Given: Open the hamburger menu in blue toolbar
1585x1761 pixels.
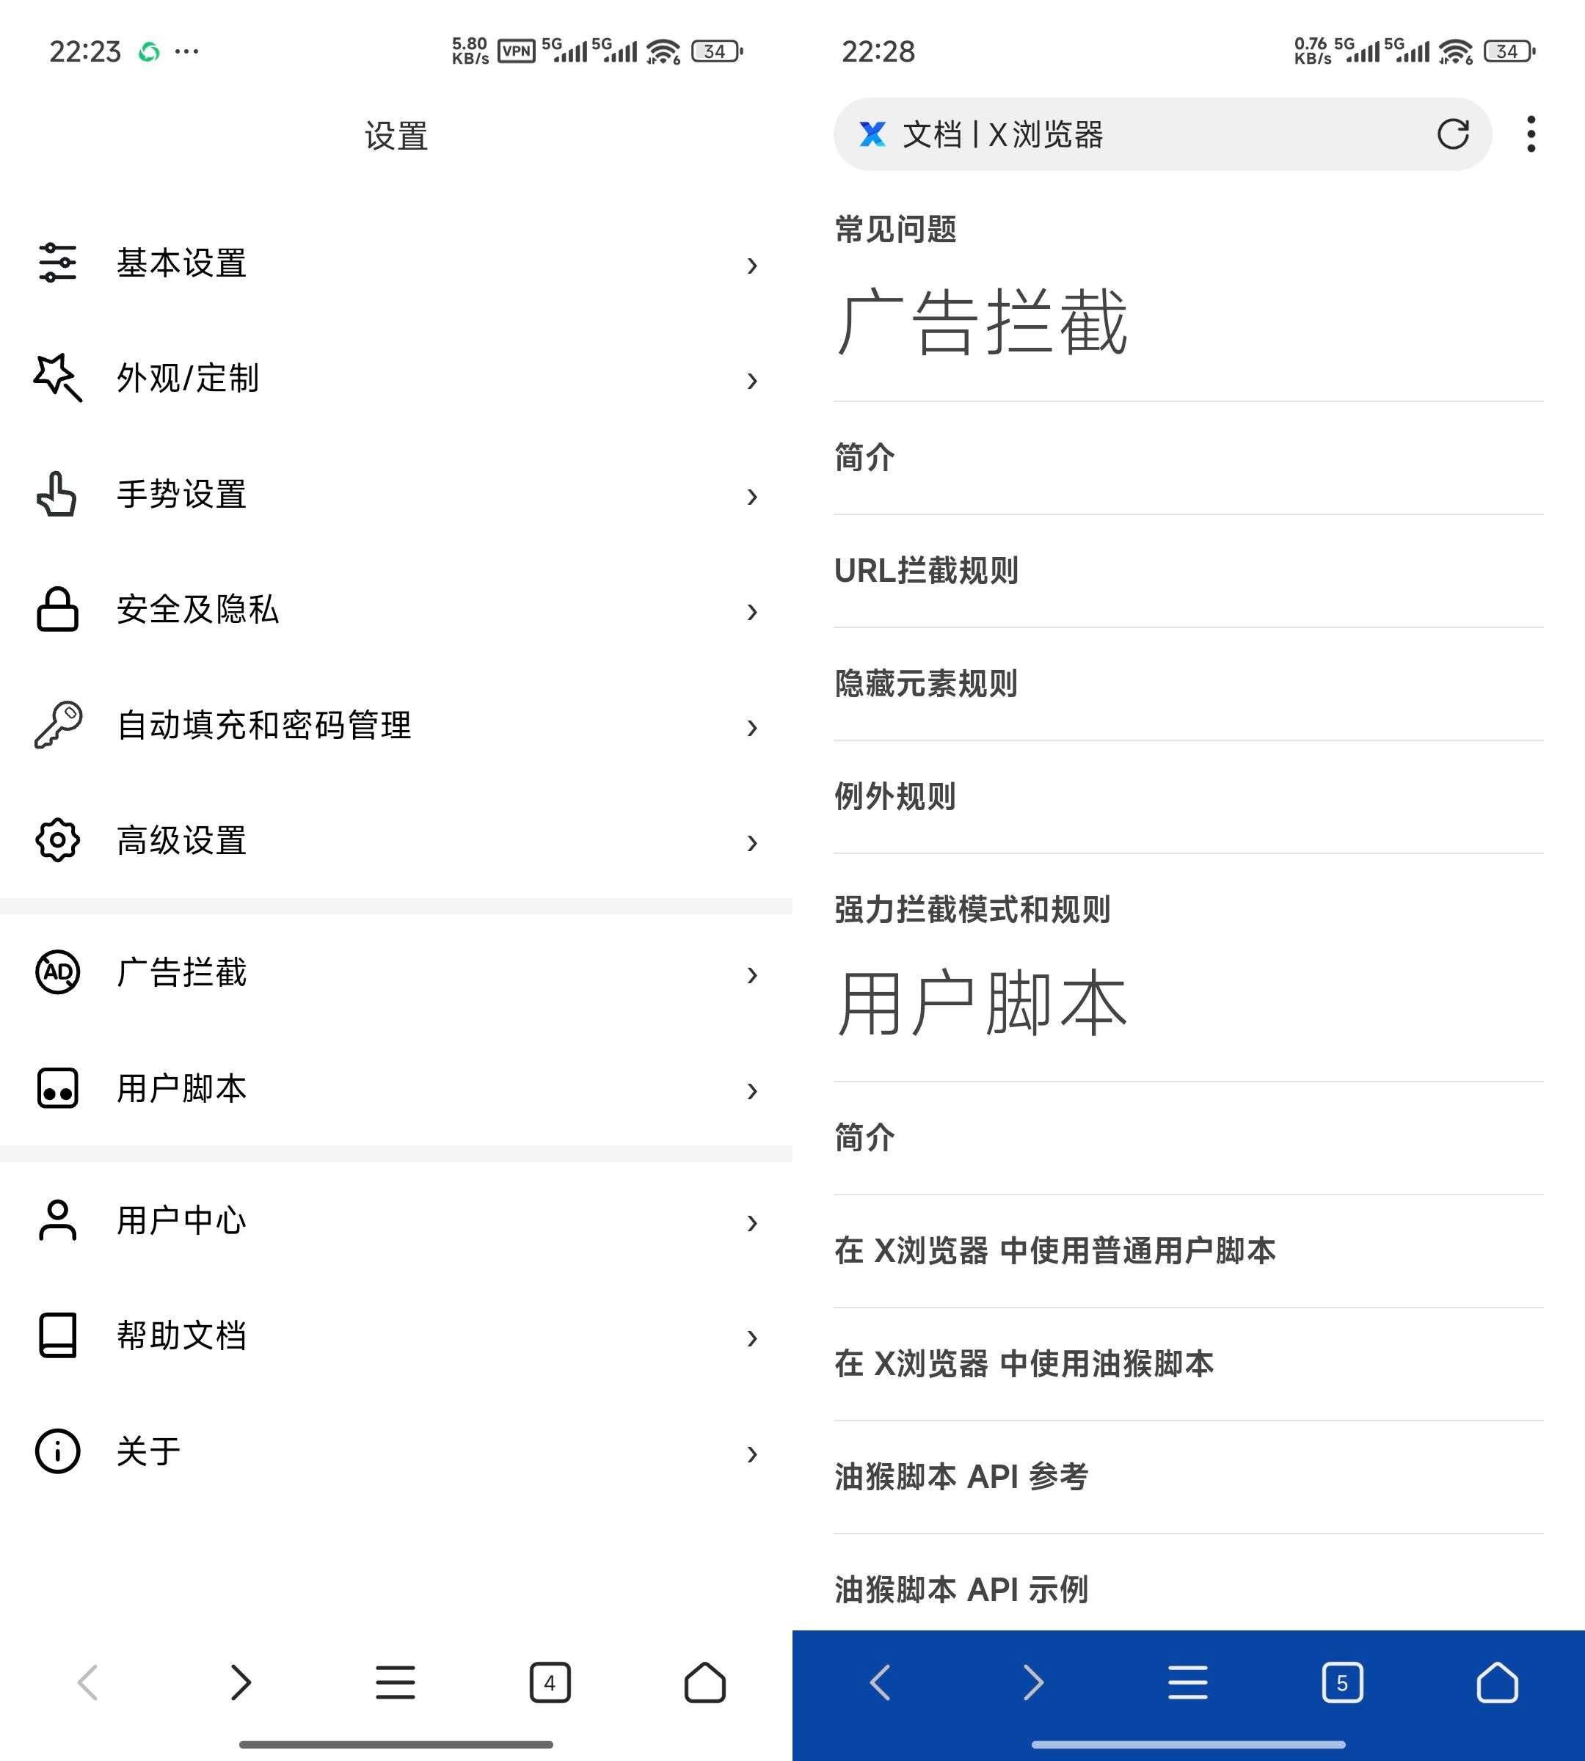Looking at the screenshot, I should pos(1188,1682).
